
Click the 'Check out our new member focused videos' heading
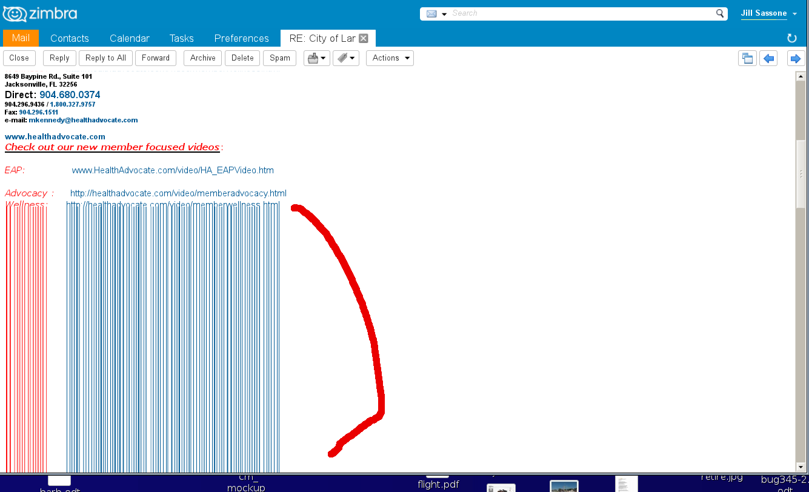(x=112, y=147)
